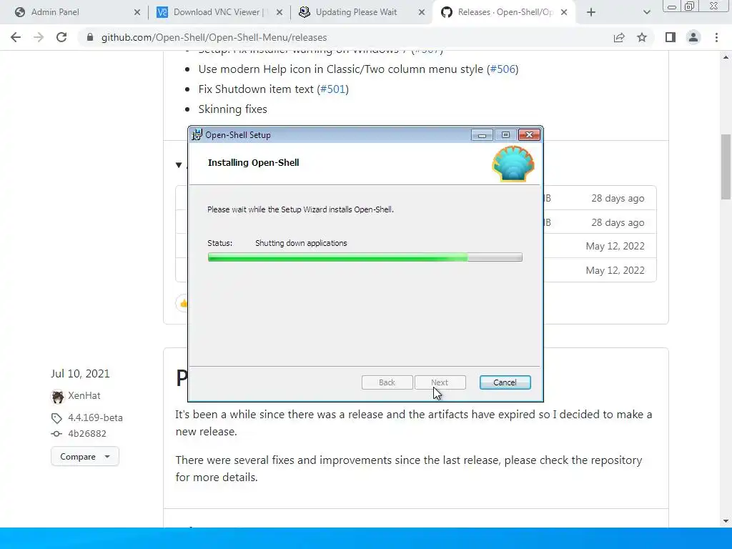Click the page vertical scrollbar thumb
732x549 pixels.
tap(726, 167)
